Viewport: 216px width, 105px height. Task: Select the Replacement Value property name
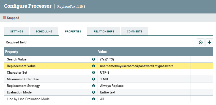point(21,66)
